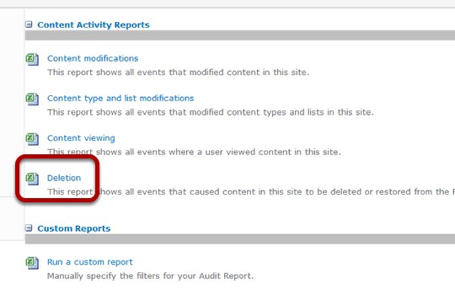Open Content type and list modifications report

pos(120,98)
